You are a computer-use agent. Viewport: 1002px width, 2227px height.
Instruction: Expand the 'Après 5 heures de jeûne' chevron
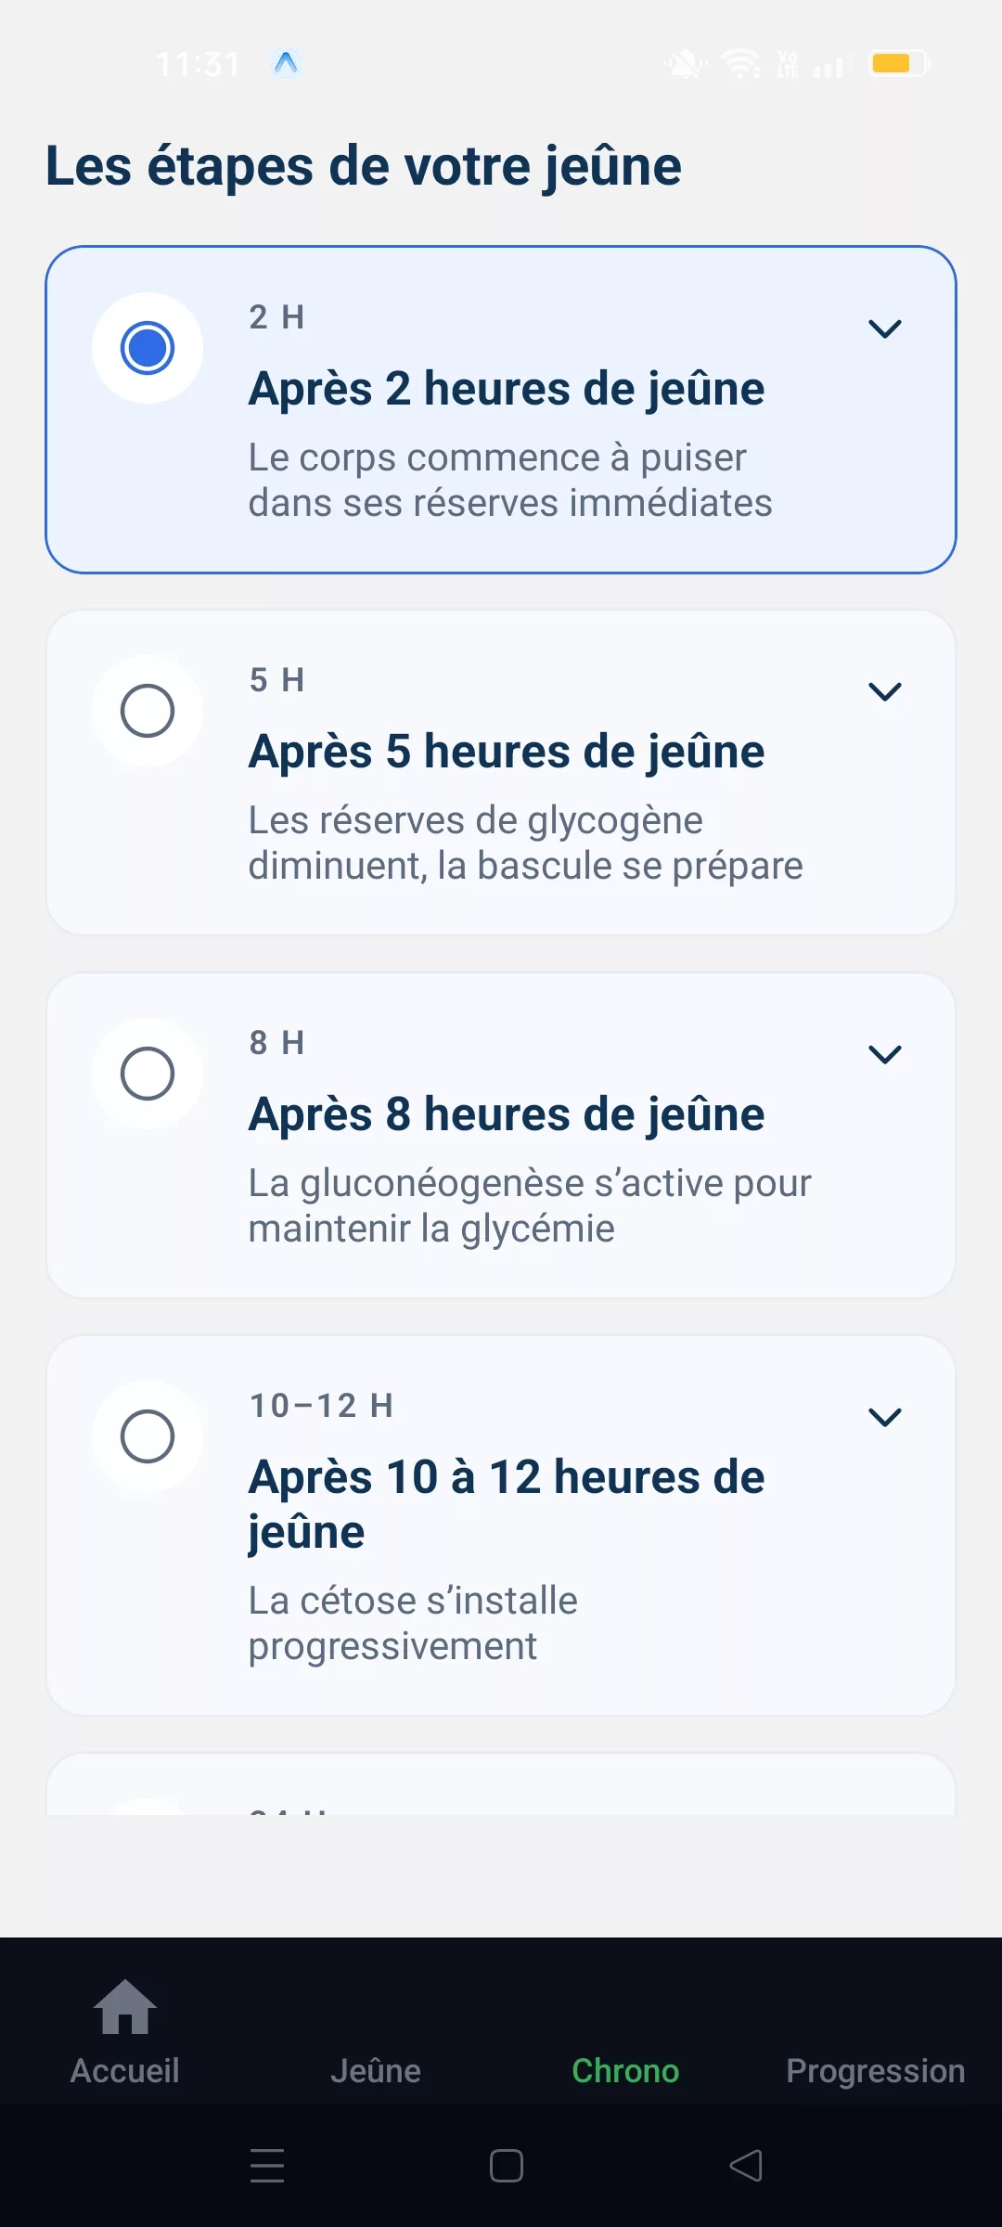[x=885, y=691]
